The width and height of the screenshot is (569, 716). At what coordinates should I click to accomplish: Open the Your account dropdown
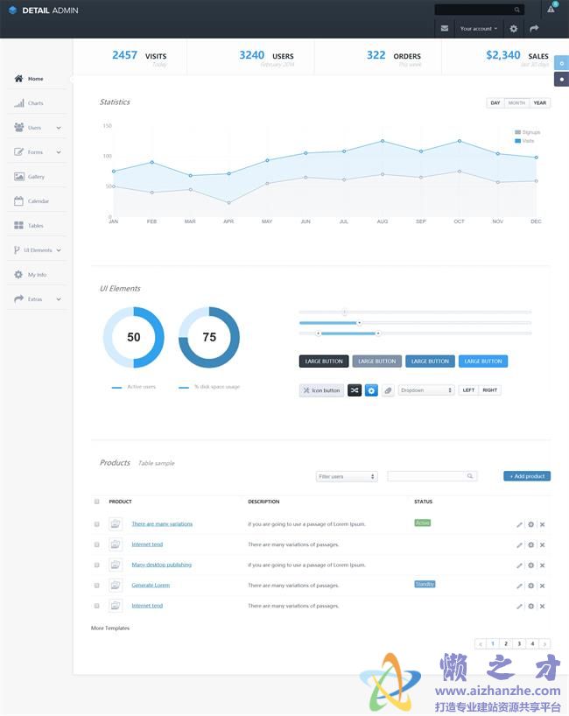click(478, 28)
